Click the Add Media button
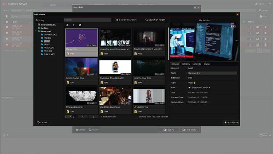 [x=231, y=122]
